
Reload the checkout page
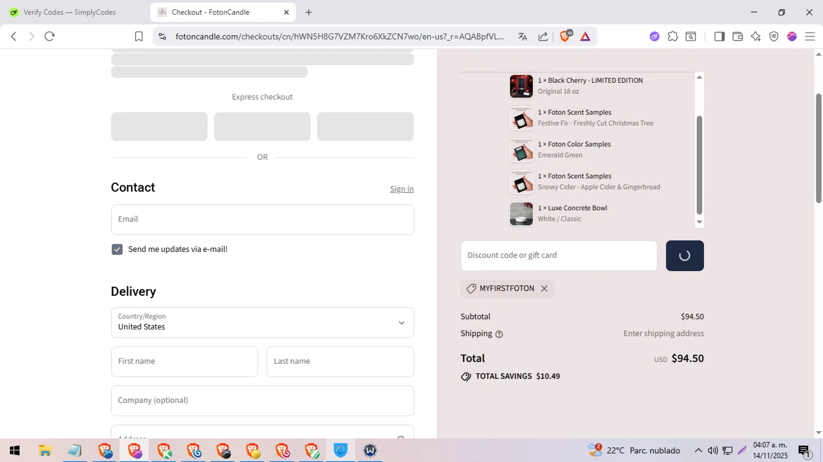point(50,36)
